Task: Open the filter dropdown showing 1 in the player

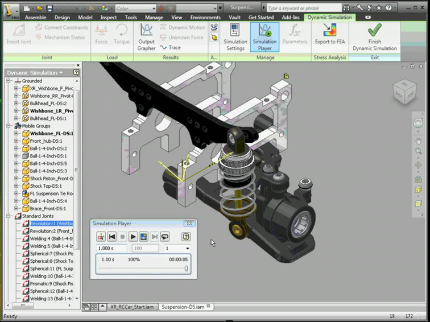Action: pos(187,249)
